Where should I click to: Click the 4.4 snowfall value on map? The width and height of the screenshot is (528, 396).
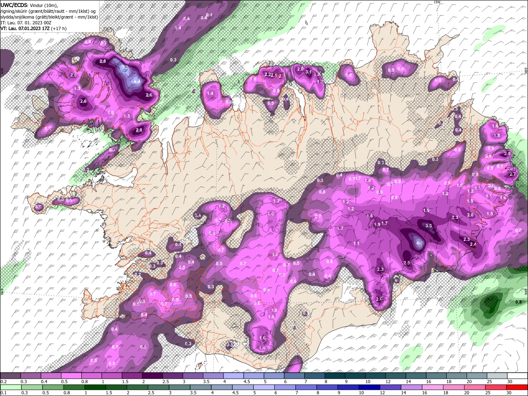coord(137,82)
